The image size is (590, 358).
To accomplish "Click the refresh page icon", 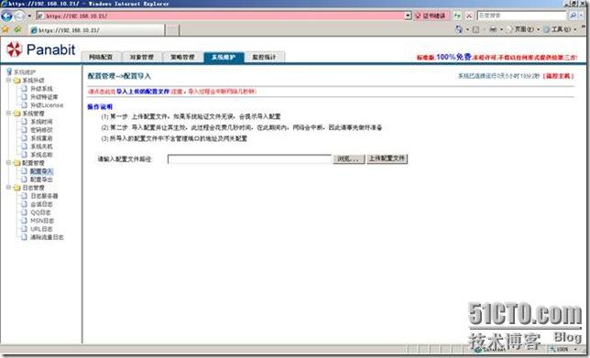I will [457, 16].
